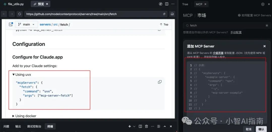Jump to Top of the GitHub page
272x132 pixels.
(164, 24)
